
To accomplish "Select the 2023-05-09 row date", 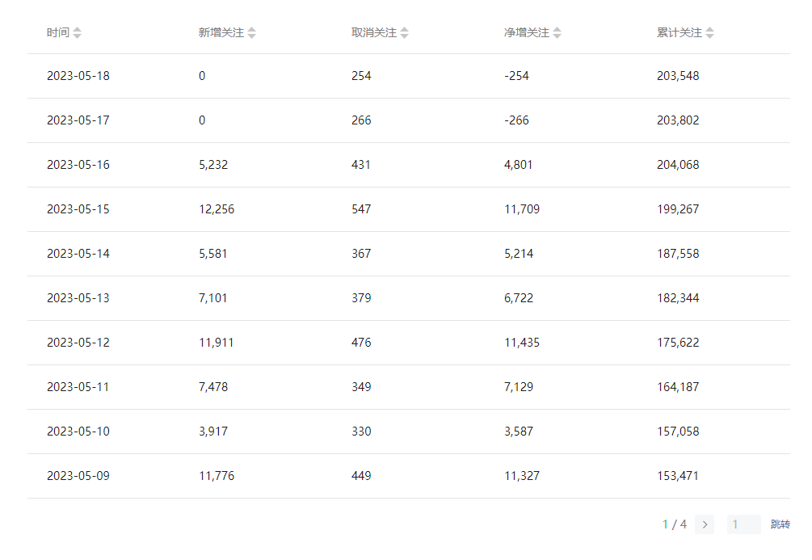I will [78, 476].
